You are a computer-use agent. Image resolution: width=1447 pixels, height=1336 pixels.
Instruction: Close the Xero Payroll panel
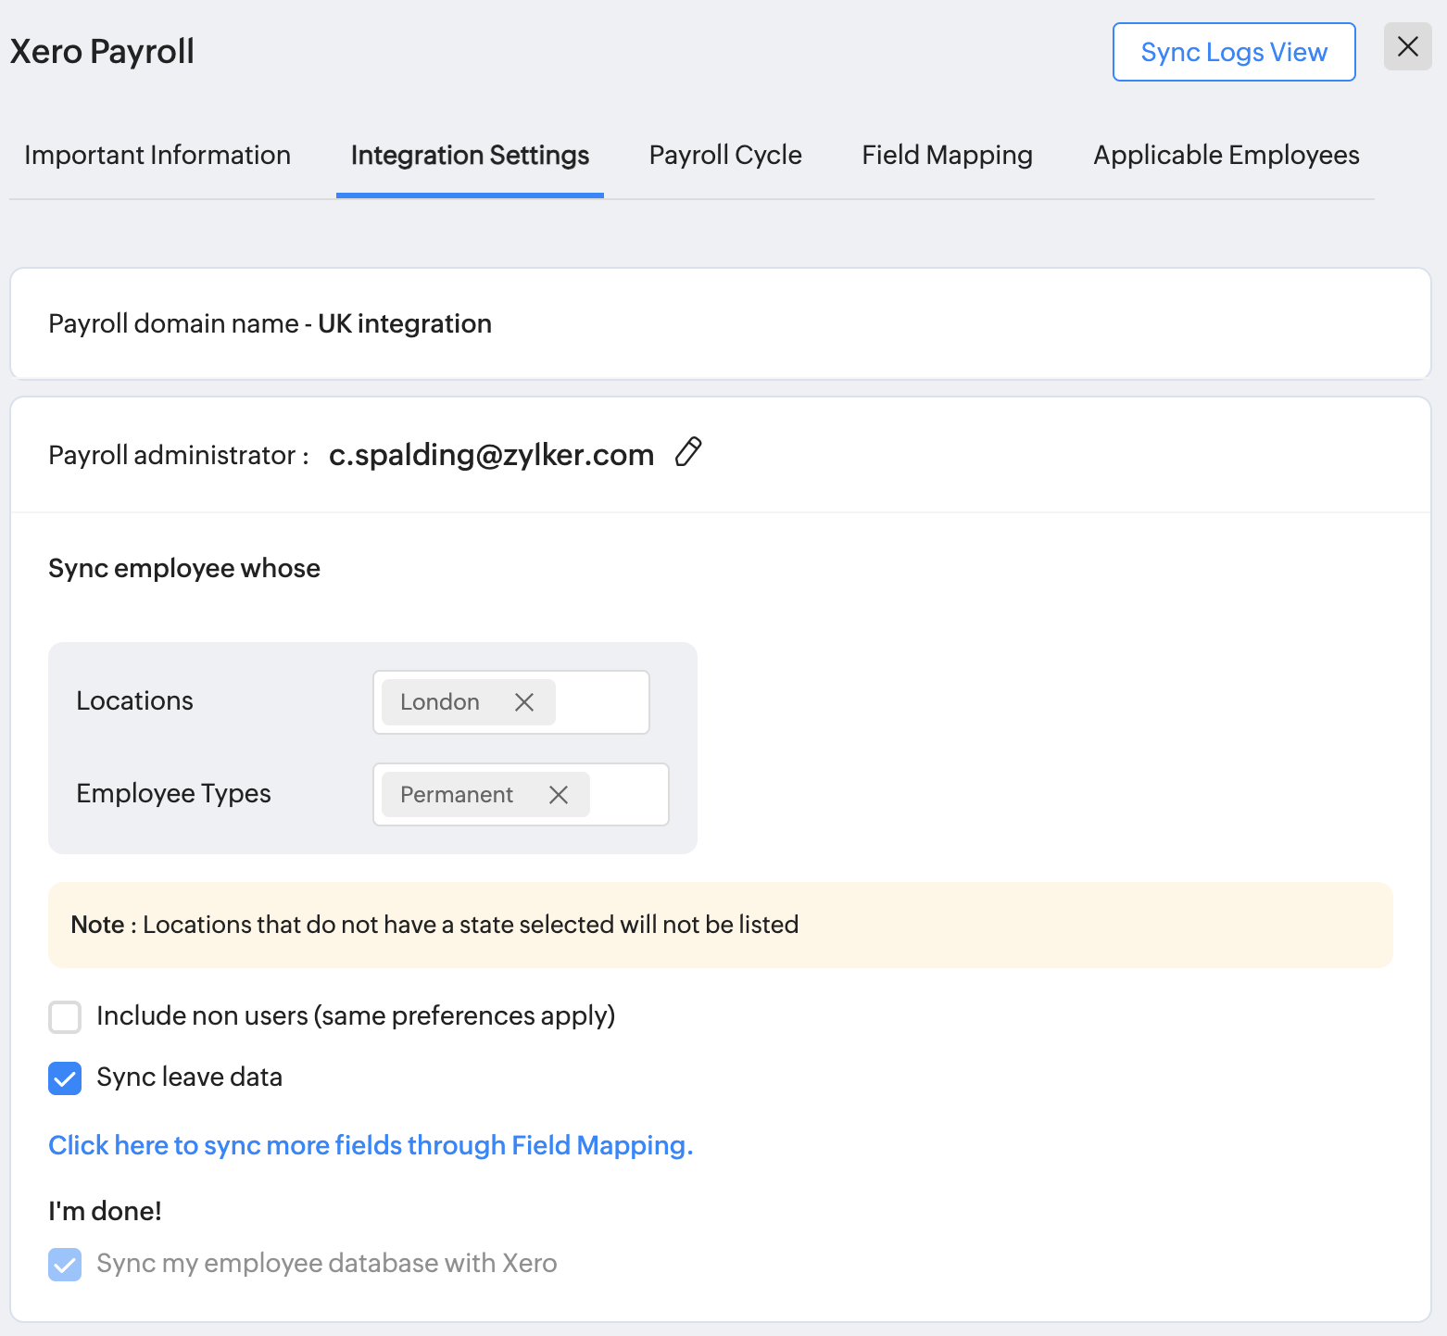(1407, 47)
